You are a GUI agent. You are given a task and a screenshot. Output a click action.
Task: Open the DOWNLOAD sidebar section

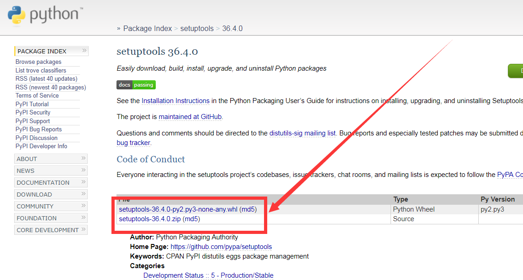tap(51, 194)
